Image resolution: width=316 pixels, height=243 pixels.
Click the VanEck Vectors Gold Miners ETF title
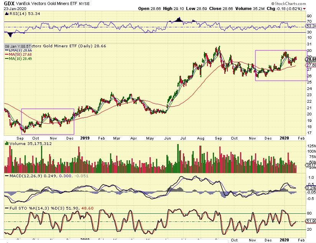(47, 3)
